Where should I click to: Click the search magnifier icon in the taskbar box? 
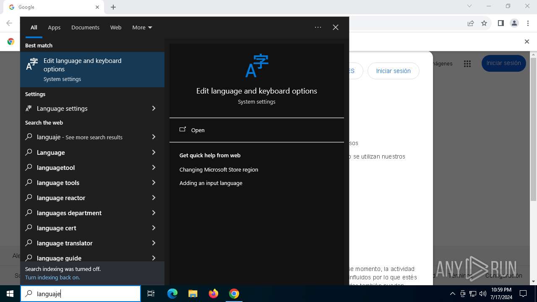pos(29,294)
